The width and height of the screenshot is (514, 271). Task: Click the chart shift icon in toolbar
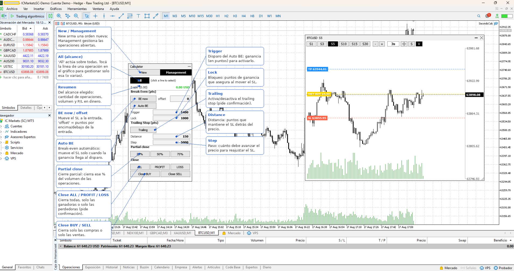(x=4, y=16)
